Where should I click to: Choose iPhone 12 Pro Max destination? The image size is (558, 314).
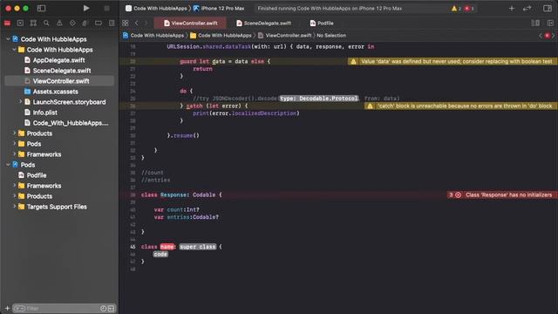[219, 8]
